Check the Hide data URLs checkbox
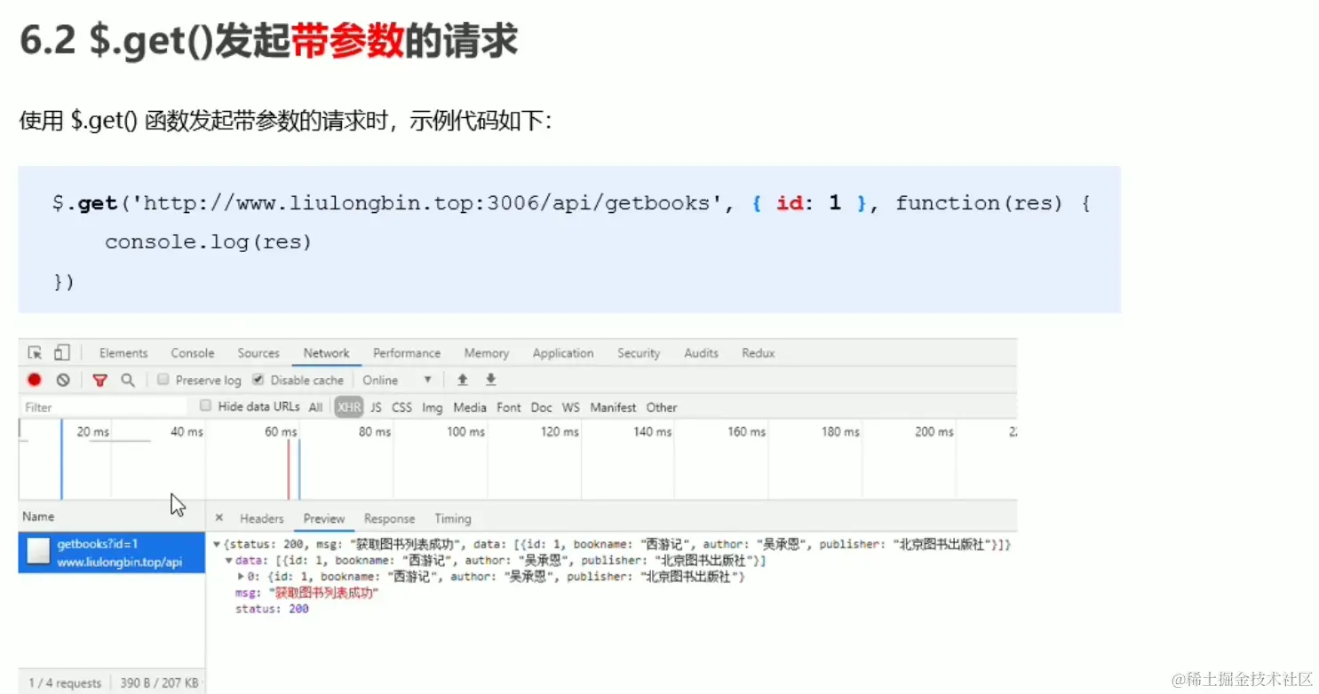1319x694 pixels. tap(206, 406)
